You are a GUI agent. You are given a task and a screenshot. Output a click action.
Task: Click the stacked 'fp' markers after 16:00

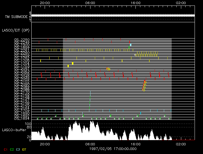coord(144,86)
